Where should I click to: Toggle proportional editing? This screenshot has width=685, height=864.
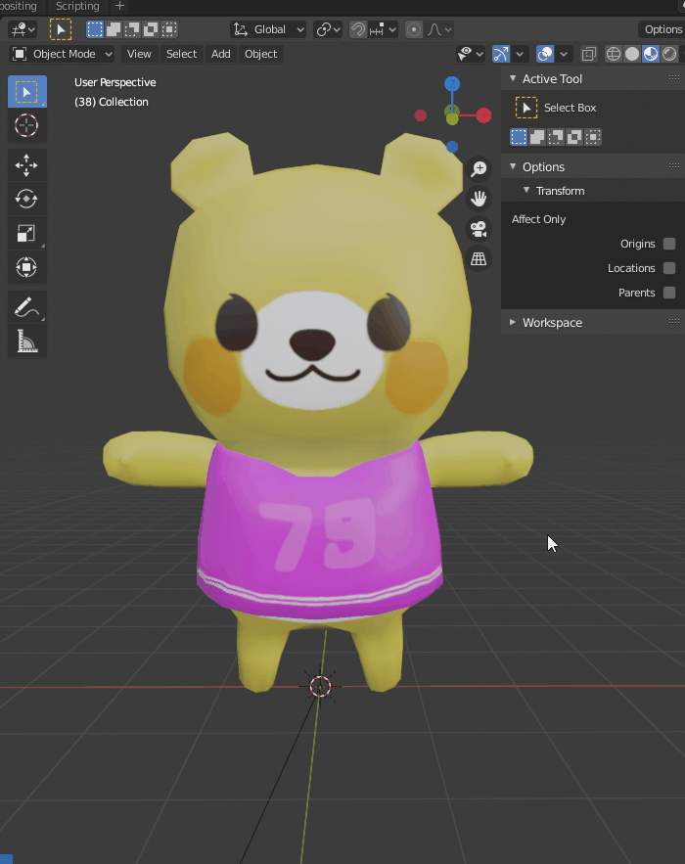tap(414, 29)
